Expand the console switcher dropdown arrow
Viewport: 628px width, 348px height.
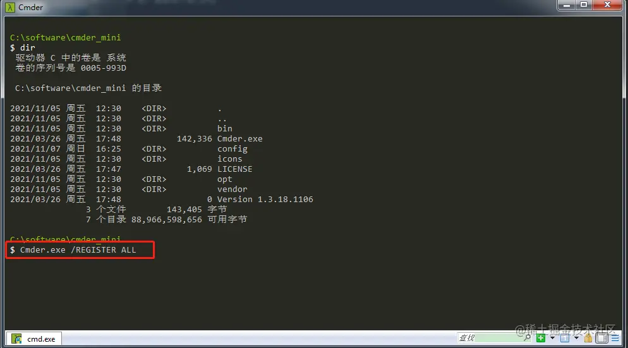[x=576, y=338]
